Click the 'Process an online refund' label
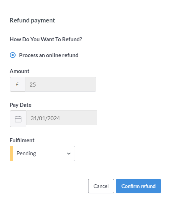The width and height of the screenshot is (174, 206). (x=49, y=55)
